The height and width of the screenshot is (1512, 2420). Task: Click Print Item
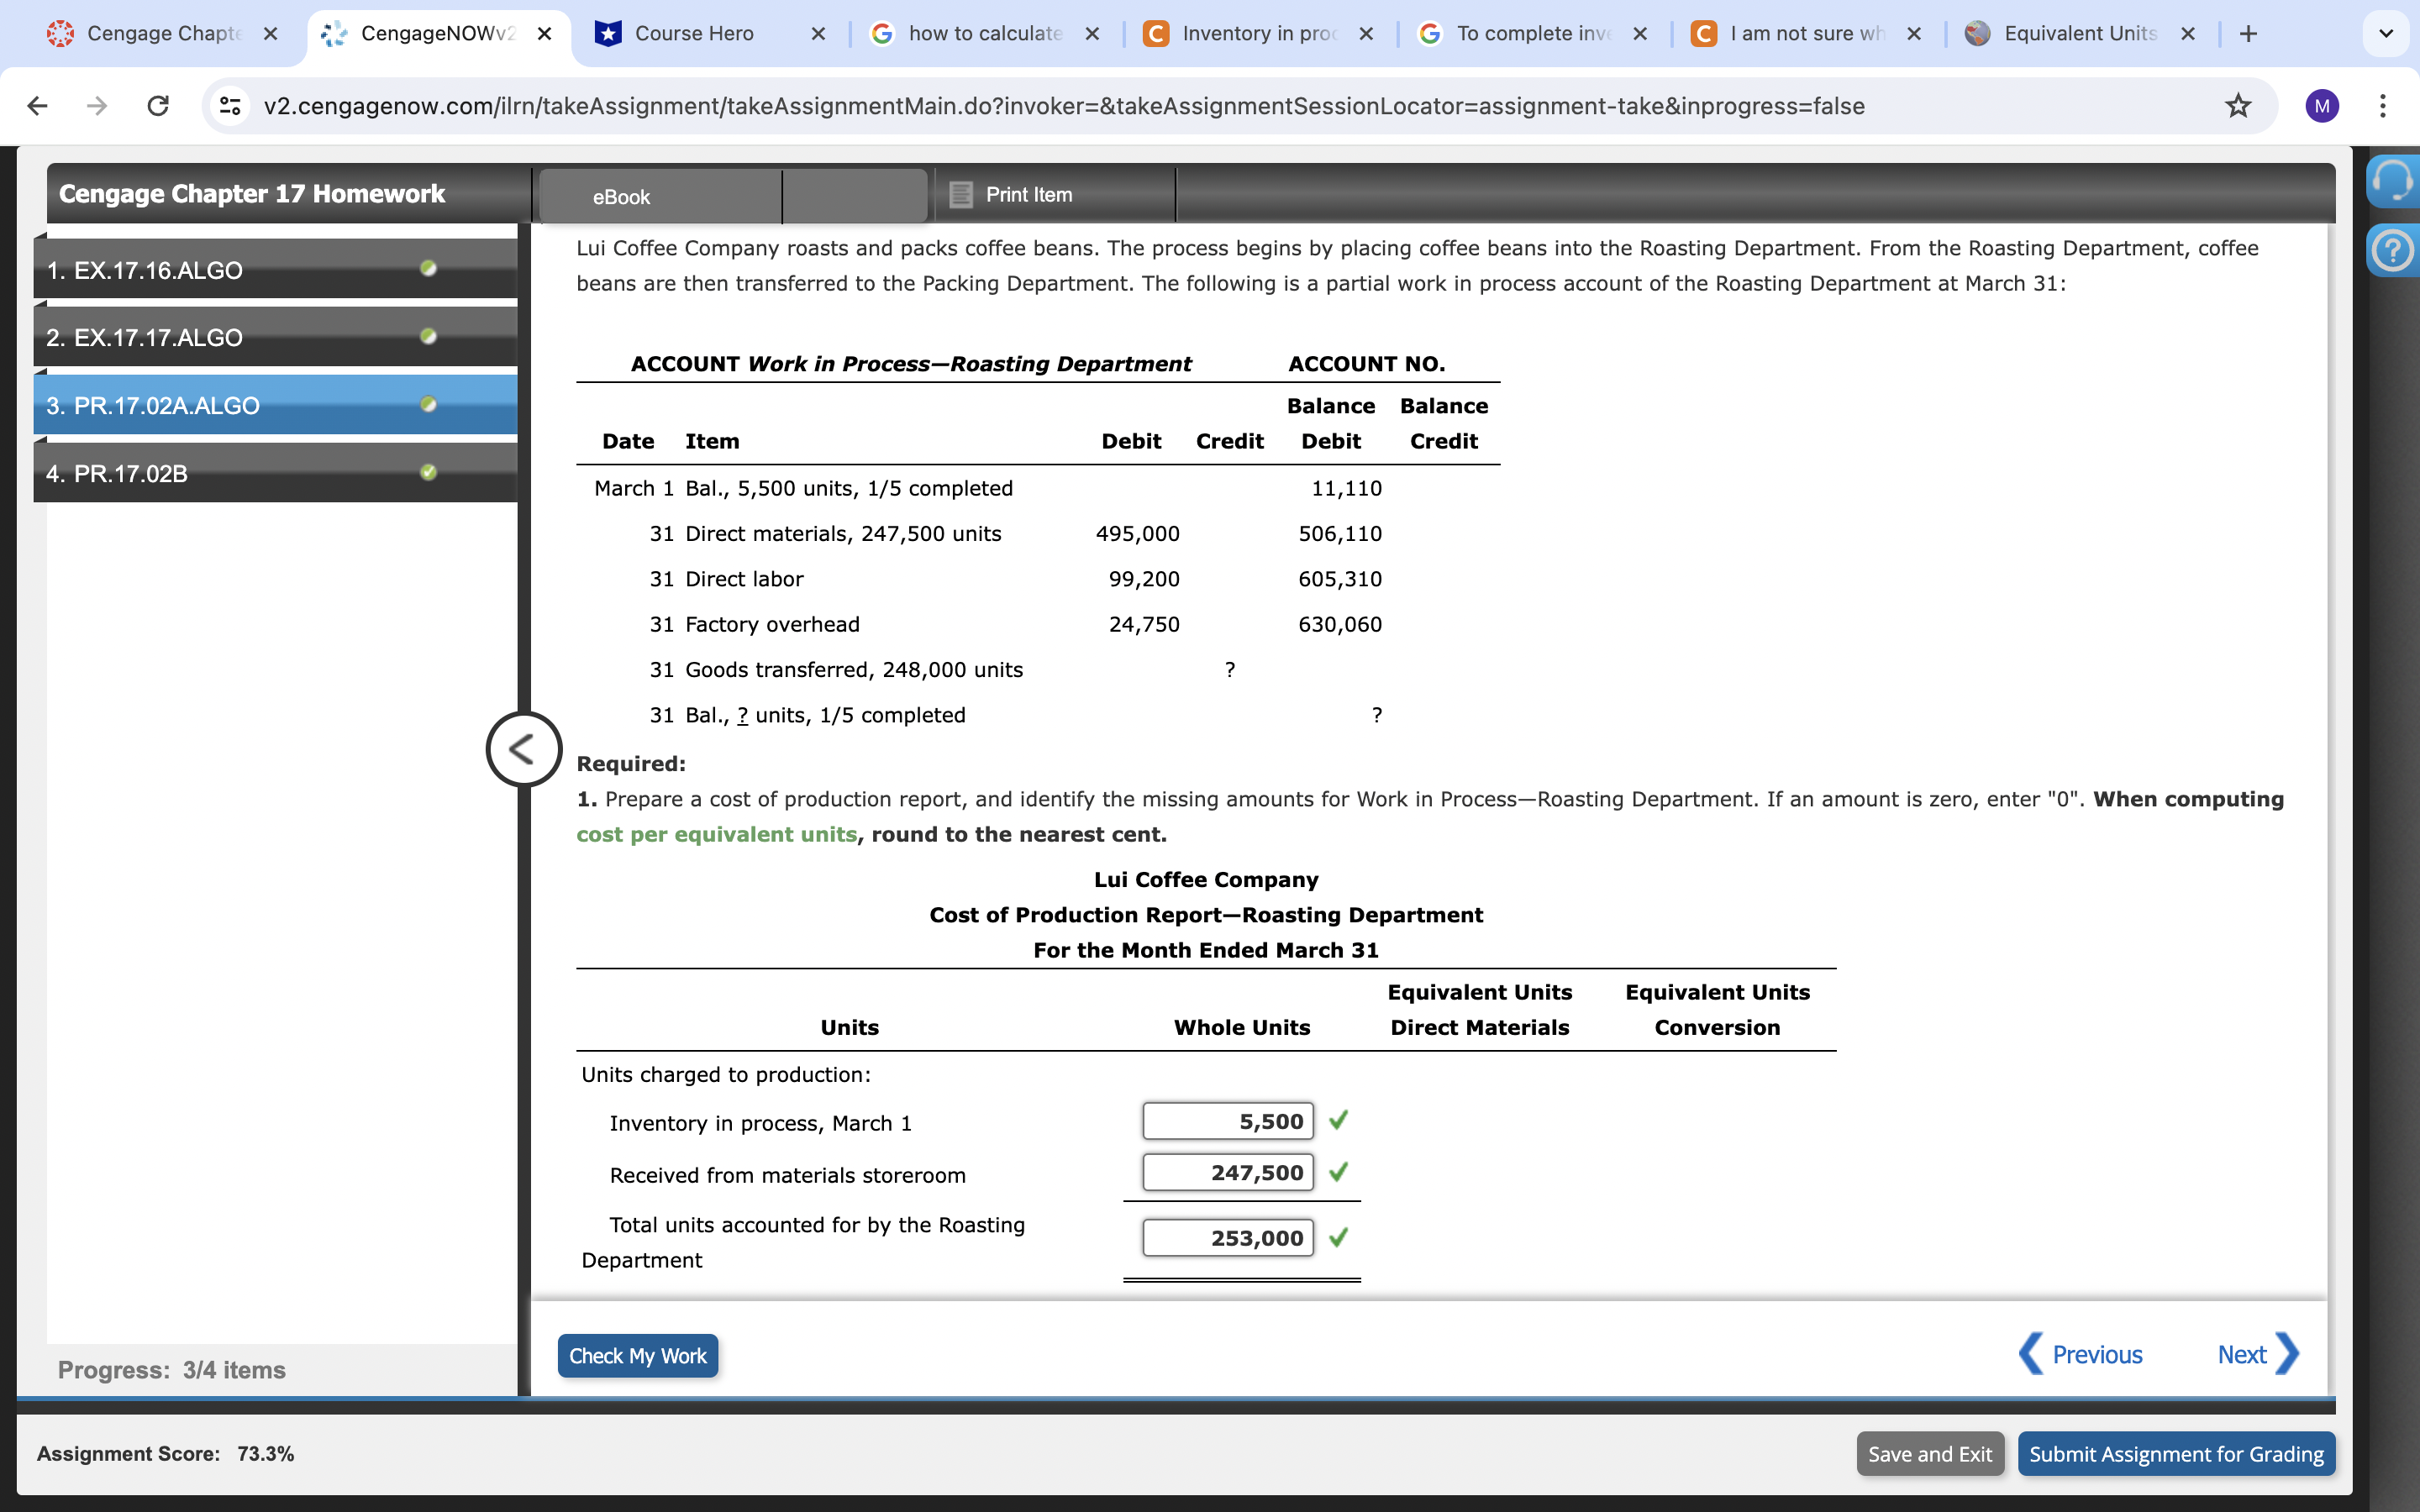click(1027, 195)
